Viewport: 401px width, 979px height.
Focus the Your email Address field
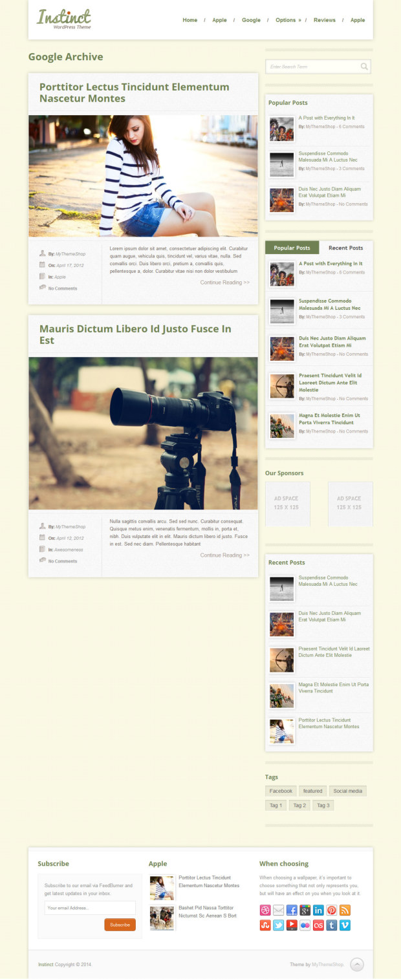(90, 908)
